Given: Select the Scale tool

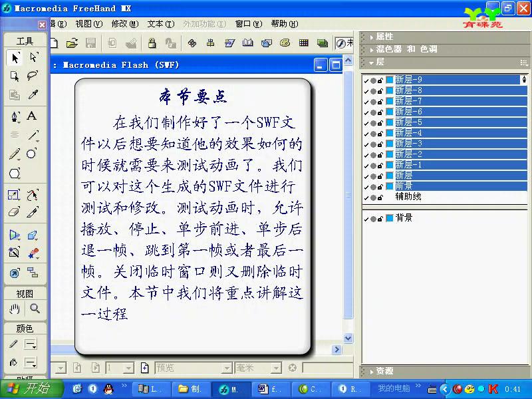Looking at the screenshot, I should tap(14, 195).
